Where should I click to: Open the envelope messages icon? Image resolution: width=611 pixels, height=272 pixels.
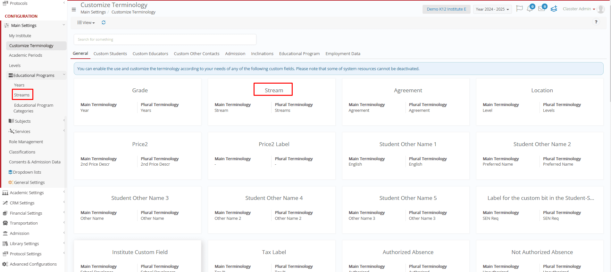542,9
